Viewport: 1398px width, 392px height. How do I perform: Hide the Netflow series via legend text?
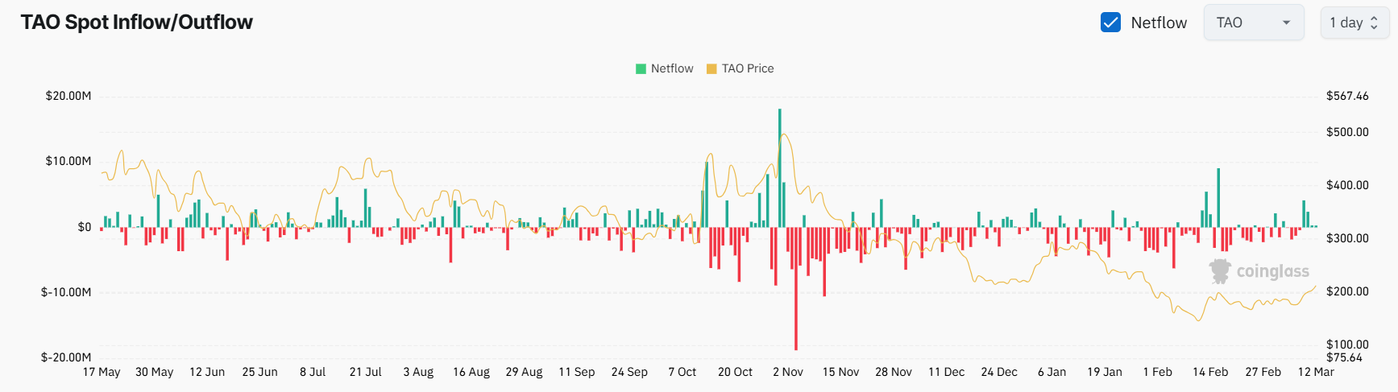click(x=672, y=68)
